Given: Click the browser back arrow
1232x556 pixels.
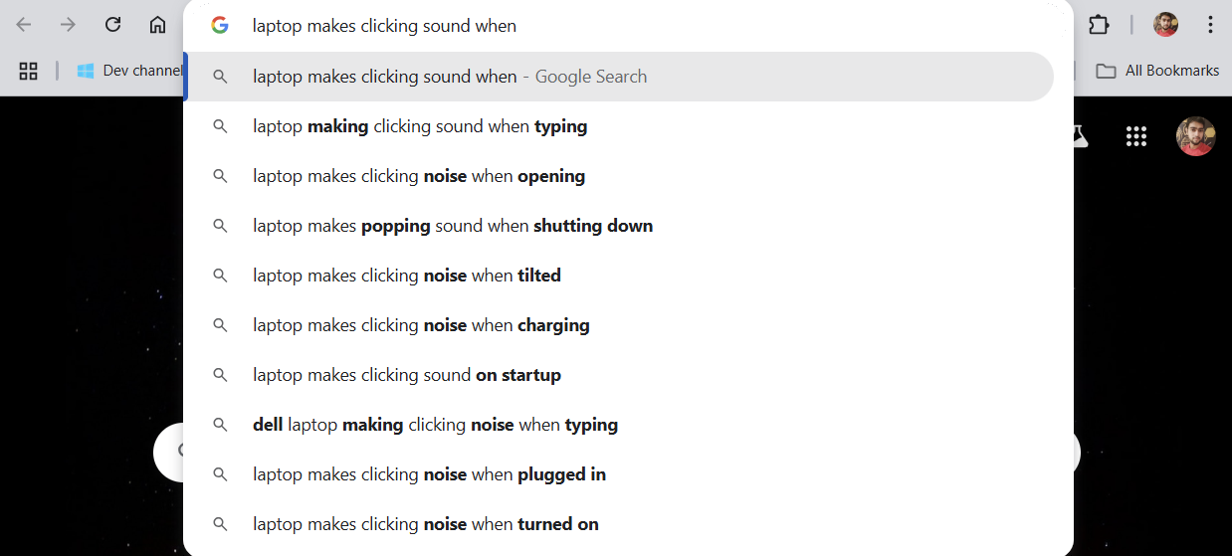Looking at the screenshot, I should click(24, 25).
